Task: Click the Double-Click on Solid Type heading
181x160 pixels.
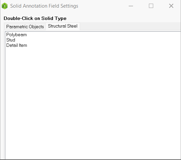Action: click(x=35, y=18)
